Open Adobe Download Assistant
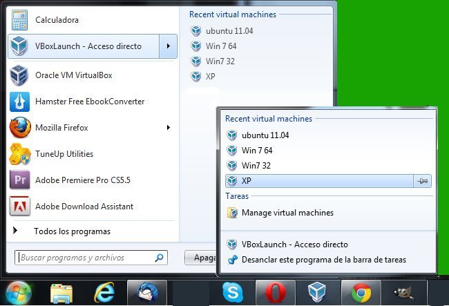Screen dimensions: 449x306 (93, 207)
